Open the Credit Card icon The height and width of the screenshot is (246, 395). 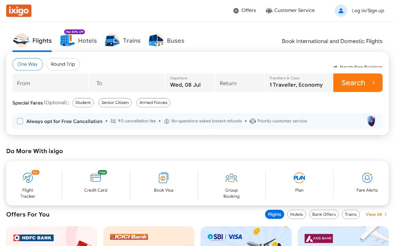pyautogui.click(x=96, y=178)
